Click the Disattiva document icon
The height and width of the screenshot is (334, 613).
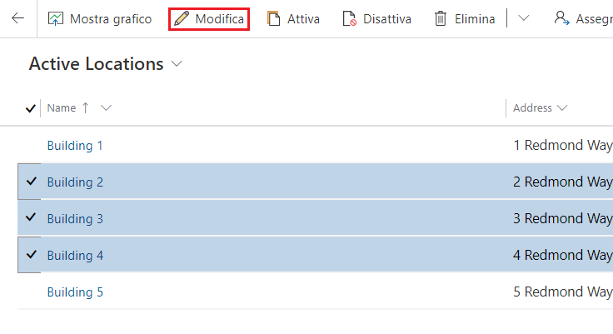click(x=349, y=18)
